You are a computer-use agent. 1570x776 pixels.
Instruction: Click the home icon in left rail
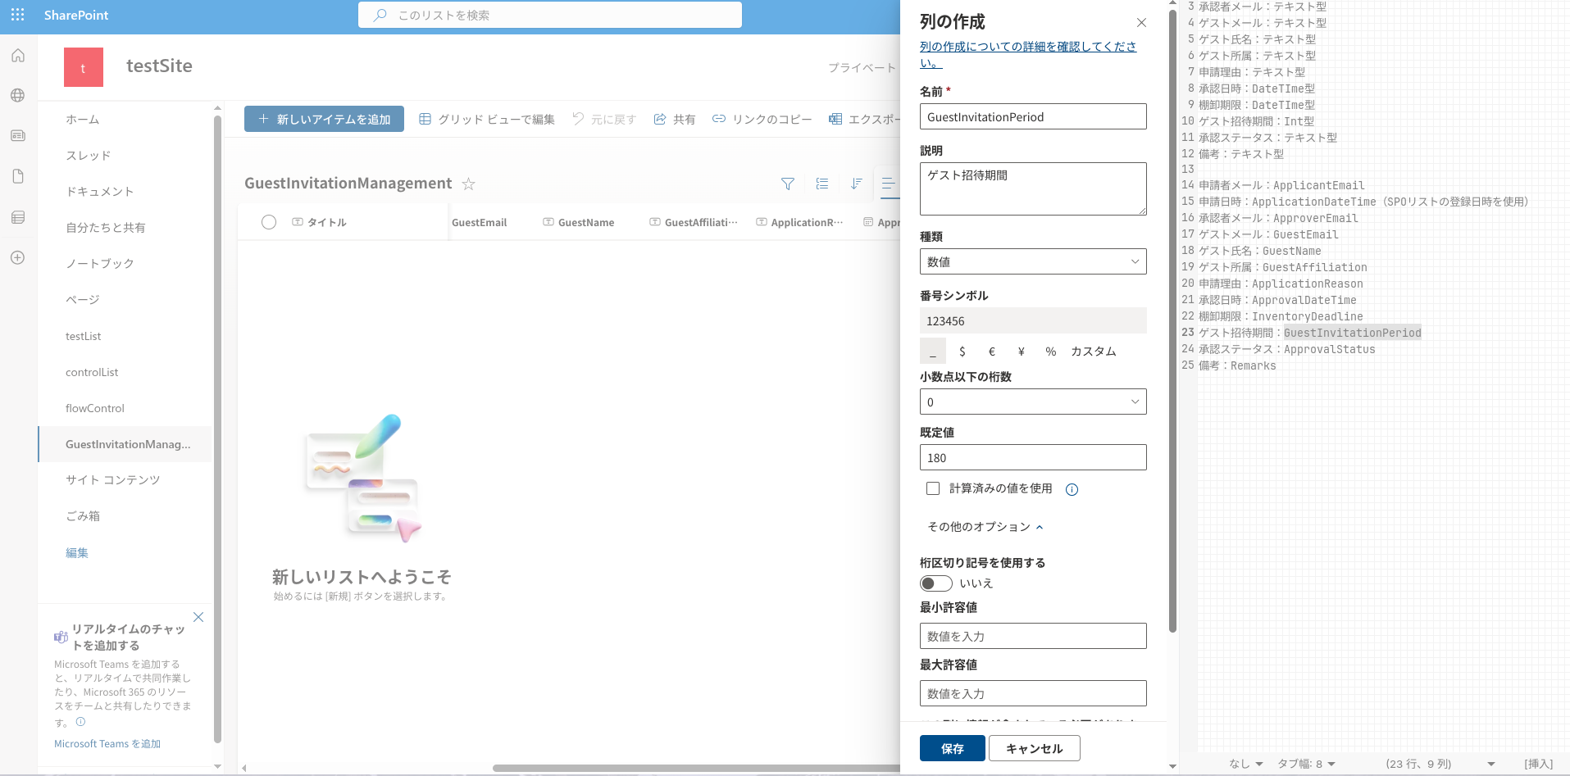[x=17, y=56]
